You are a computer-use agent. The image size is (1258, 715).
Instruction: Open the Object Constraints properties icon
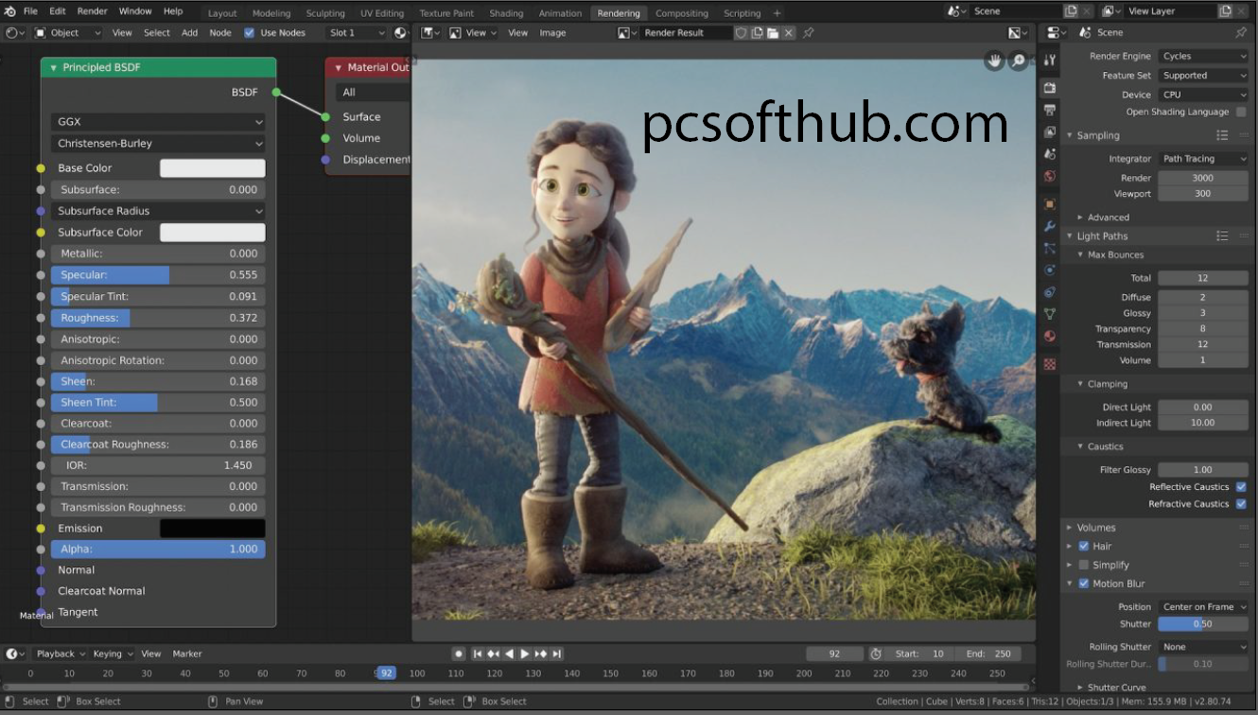pyautogui.click(x=1049, y=292)
